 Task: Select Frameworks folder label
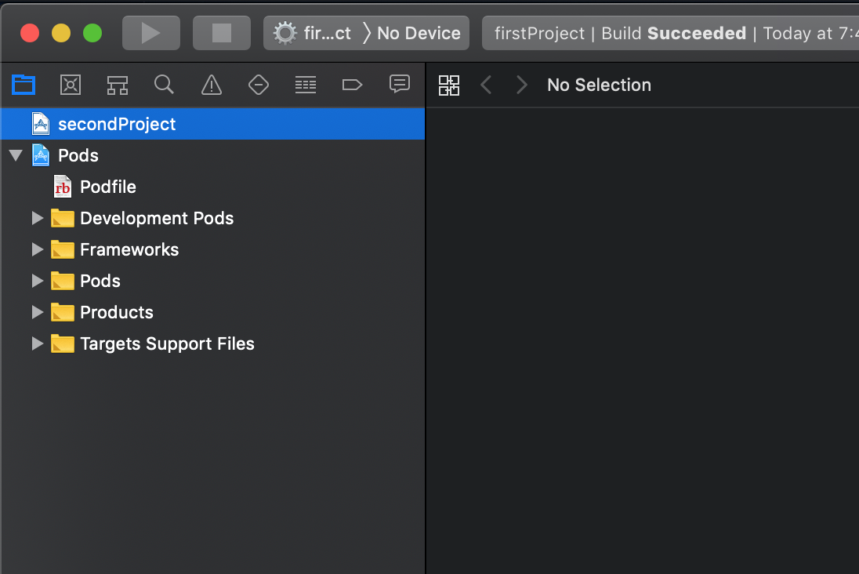[129, 249]
